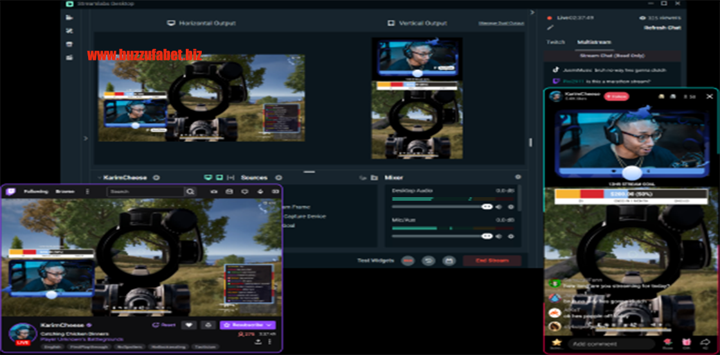The height and width of the screenshot is (355, 720).
Task: Toggle the split view icon beside Sources
Action: [231, 177]
